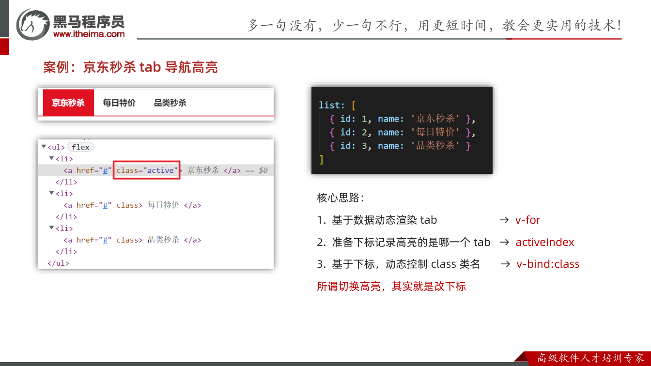Click the text 准备下标记录高亮的是哪一个 tab

point(411,243)
